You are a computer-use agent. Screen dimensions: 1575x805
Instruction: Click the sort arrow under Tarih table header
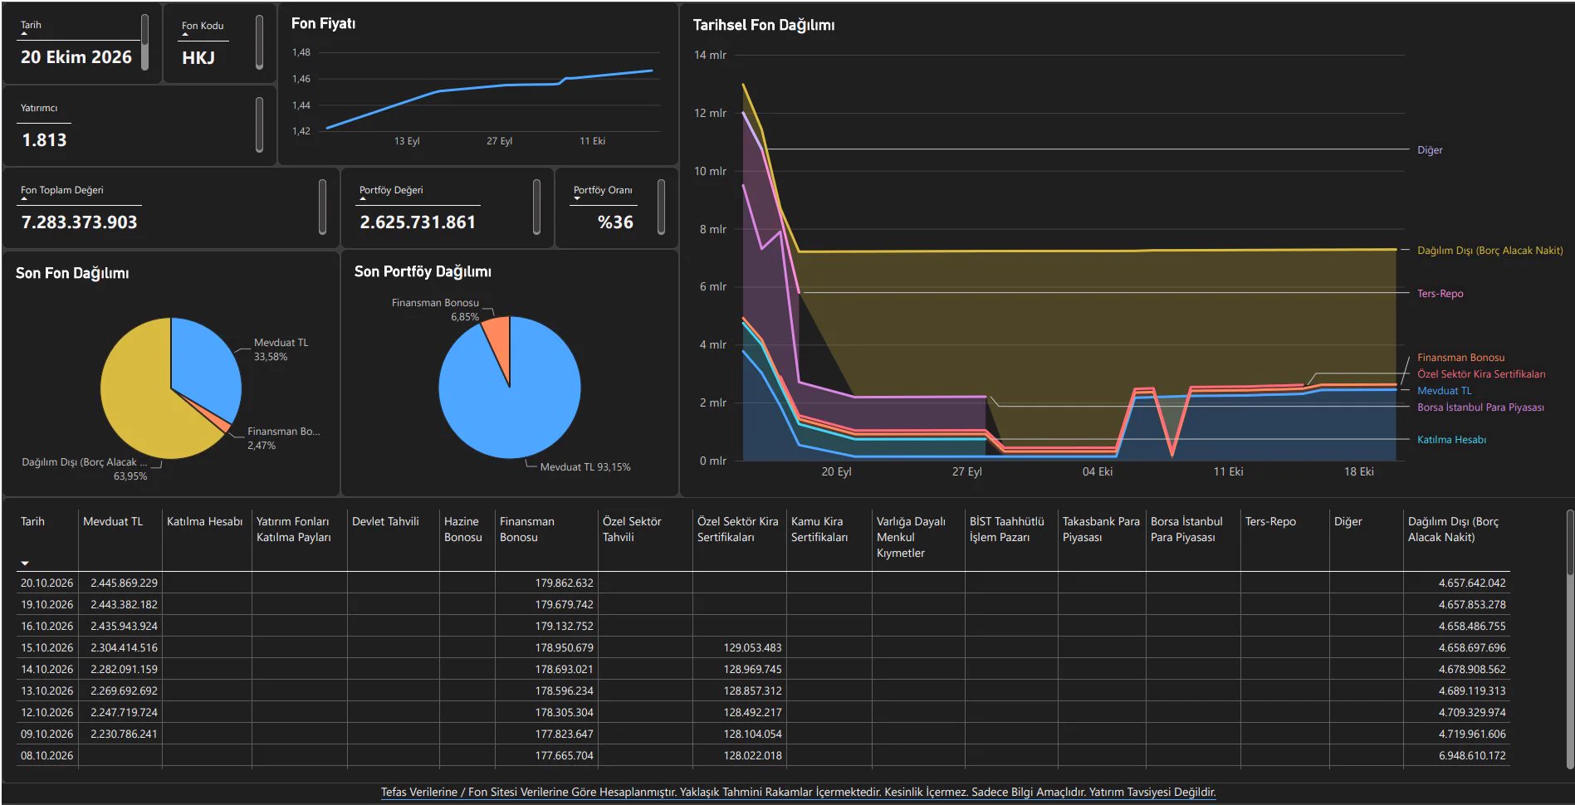[25, 563]
